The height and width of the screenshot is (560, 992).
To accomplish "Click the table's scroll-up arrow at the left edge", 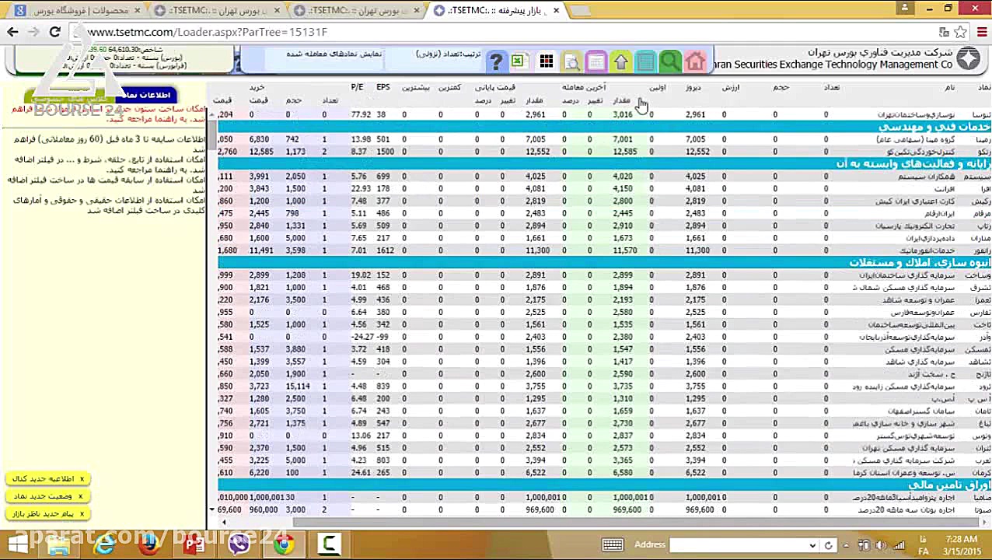I will tap(212, 114).
